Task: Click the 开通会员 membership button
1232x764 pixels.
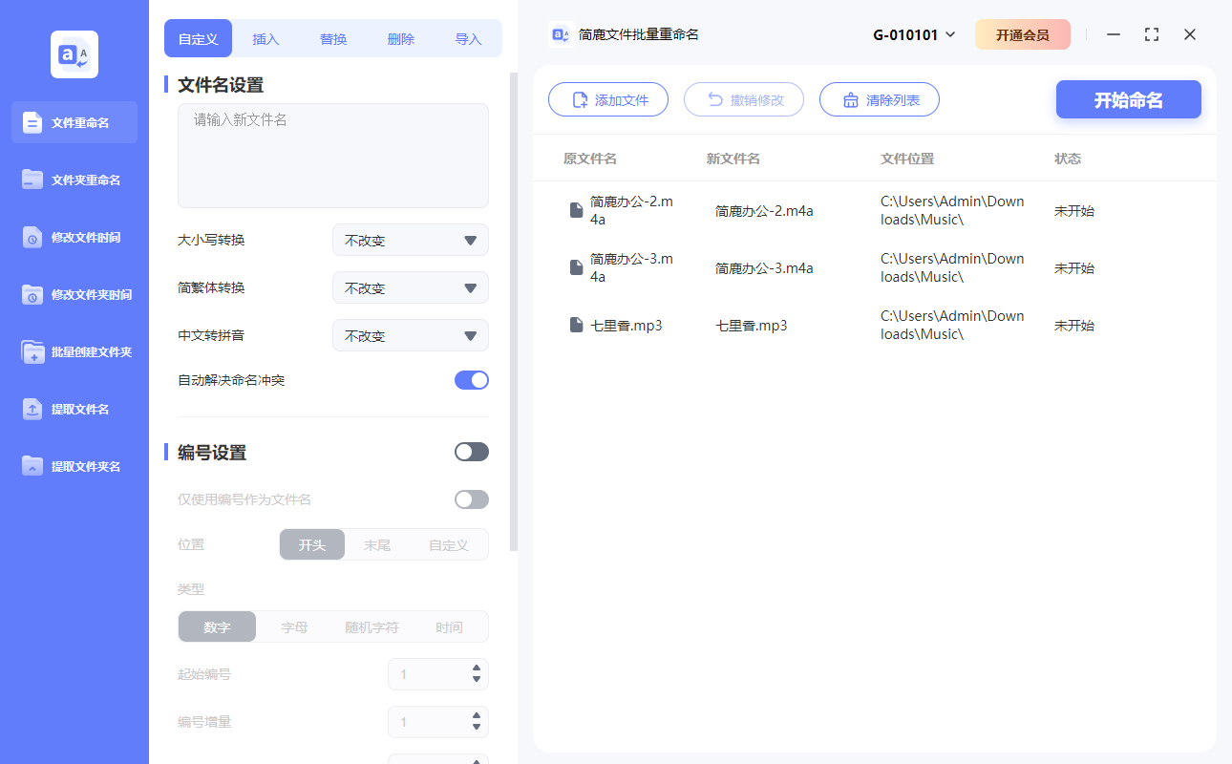Action: click(x=1023, y=33)
